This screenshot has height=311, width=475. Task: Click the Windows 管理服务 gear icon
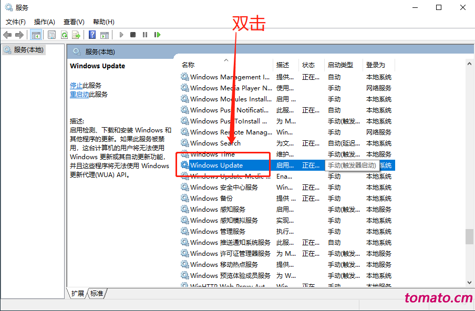pyautogui.click(x=185, y=231)
